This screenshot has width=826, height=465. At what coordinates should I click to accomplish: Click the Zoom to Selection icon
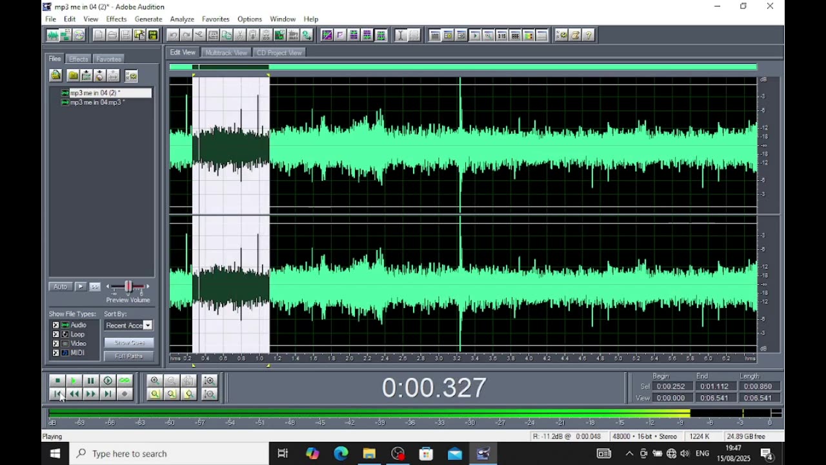click(155, 394)
